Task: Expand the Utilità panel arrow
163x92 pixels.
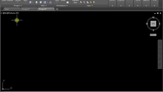Action: [x=138, y=6]
